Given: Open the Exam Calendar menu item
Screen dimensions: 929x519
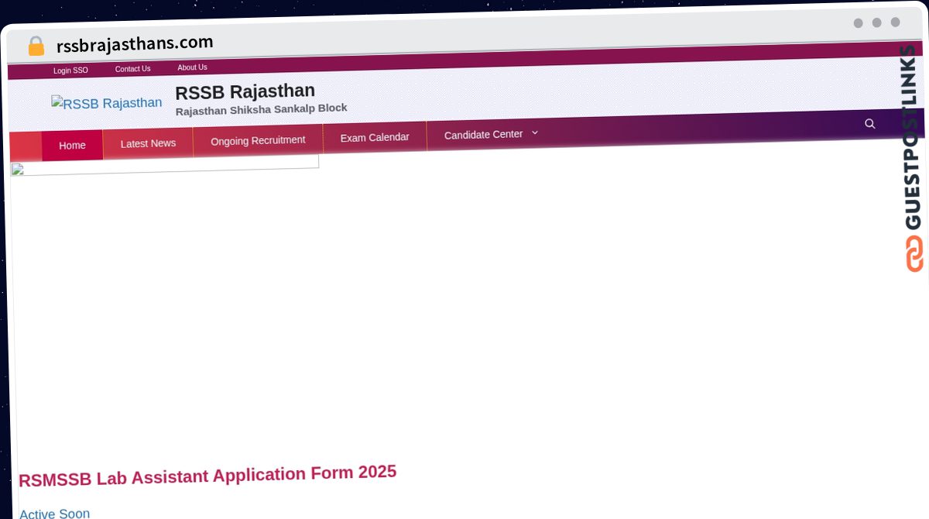Looking at the screenshot, I should pos(375,137).
